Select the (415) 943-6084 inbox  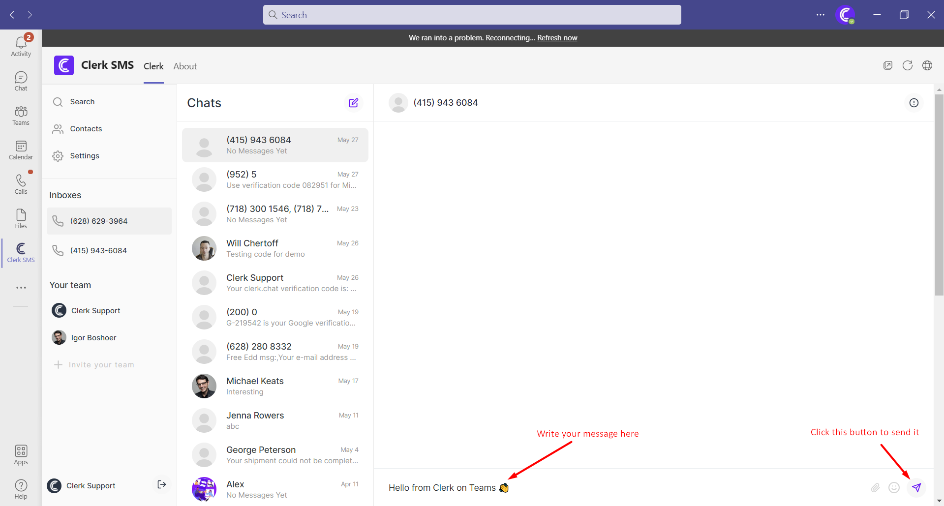tap(109, 250)
